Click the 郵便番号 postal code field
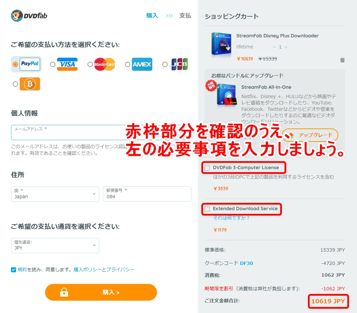Screen dimensions: 357x313 [x=147, y=194]
